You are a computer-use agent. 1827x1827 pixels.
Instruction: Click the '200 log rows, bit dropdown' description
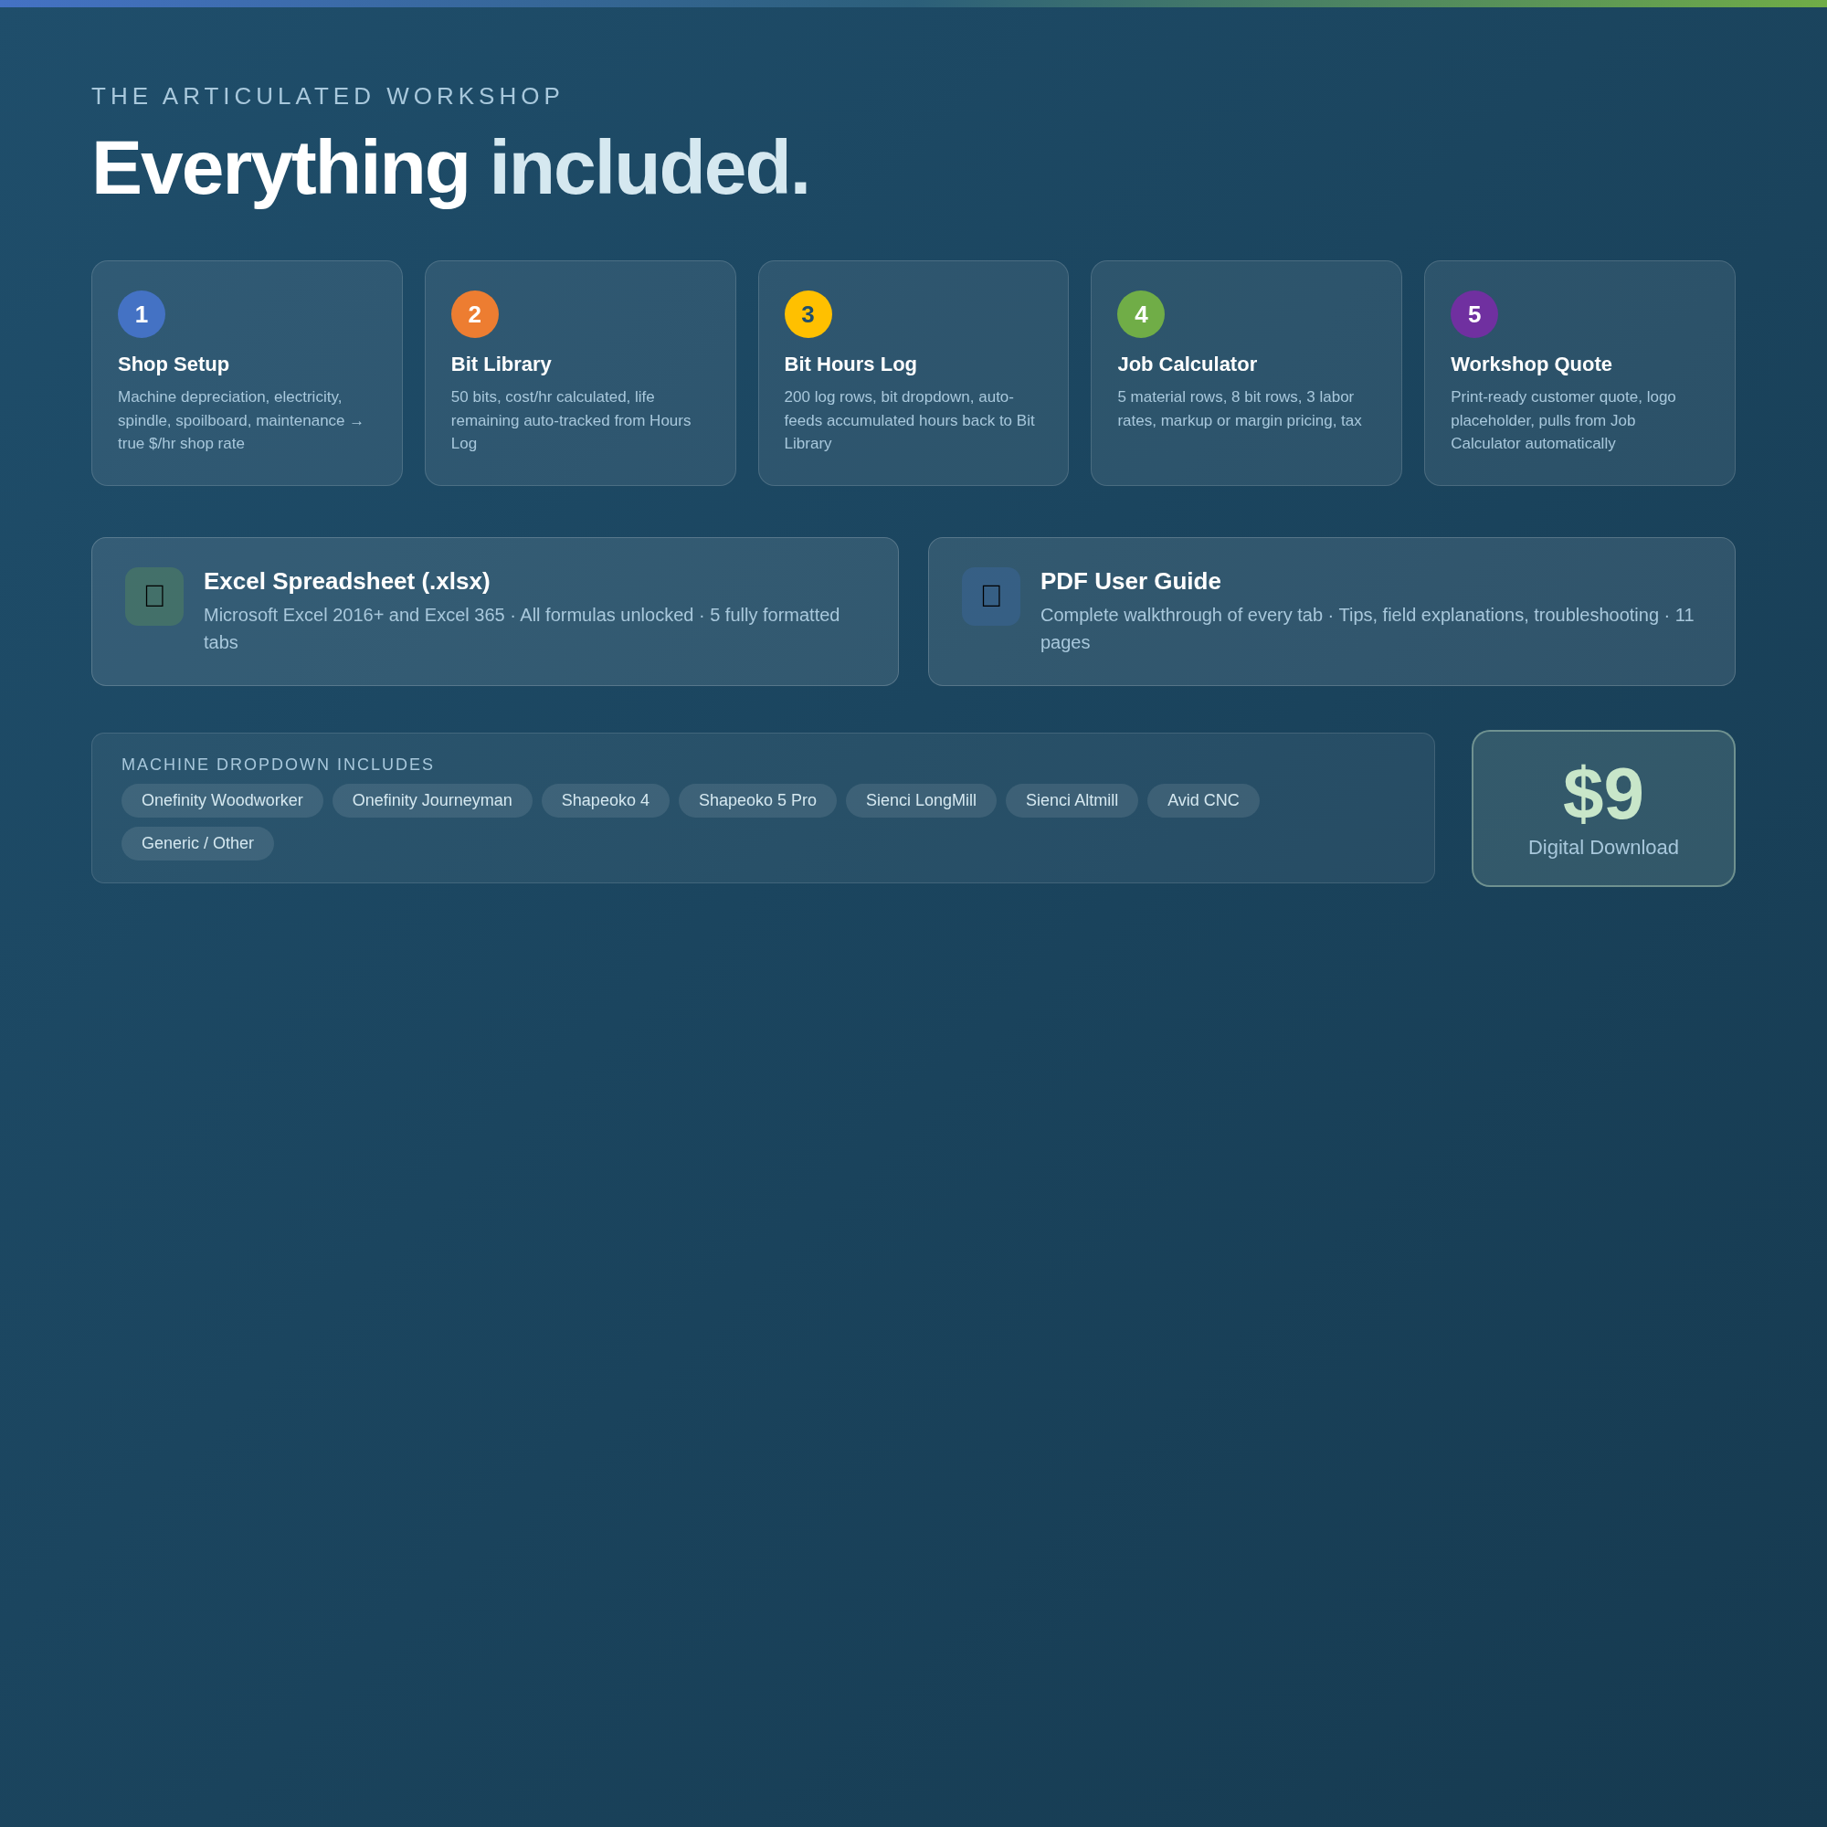pyautogui.click(x=910, y=420)
